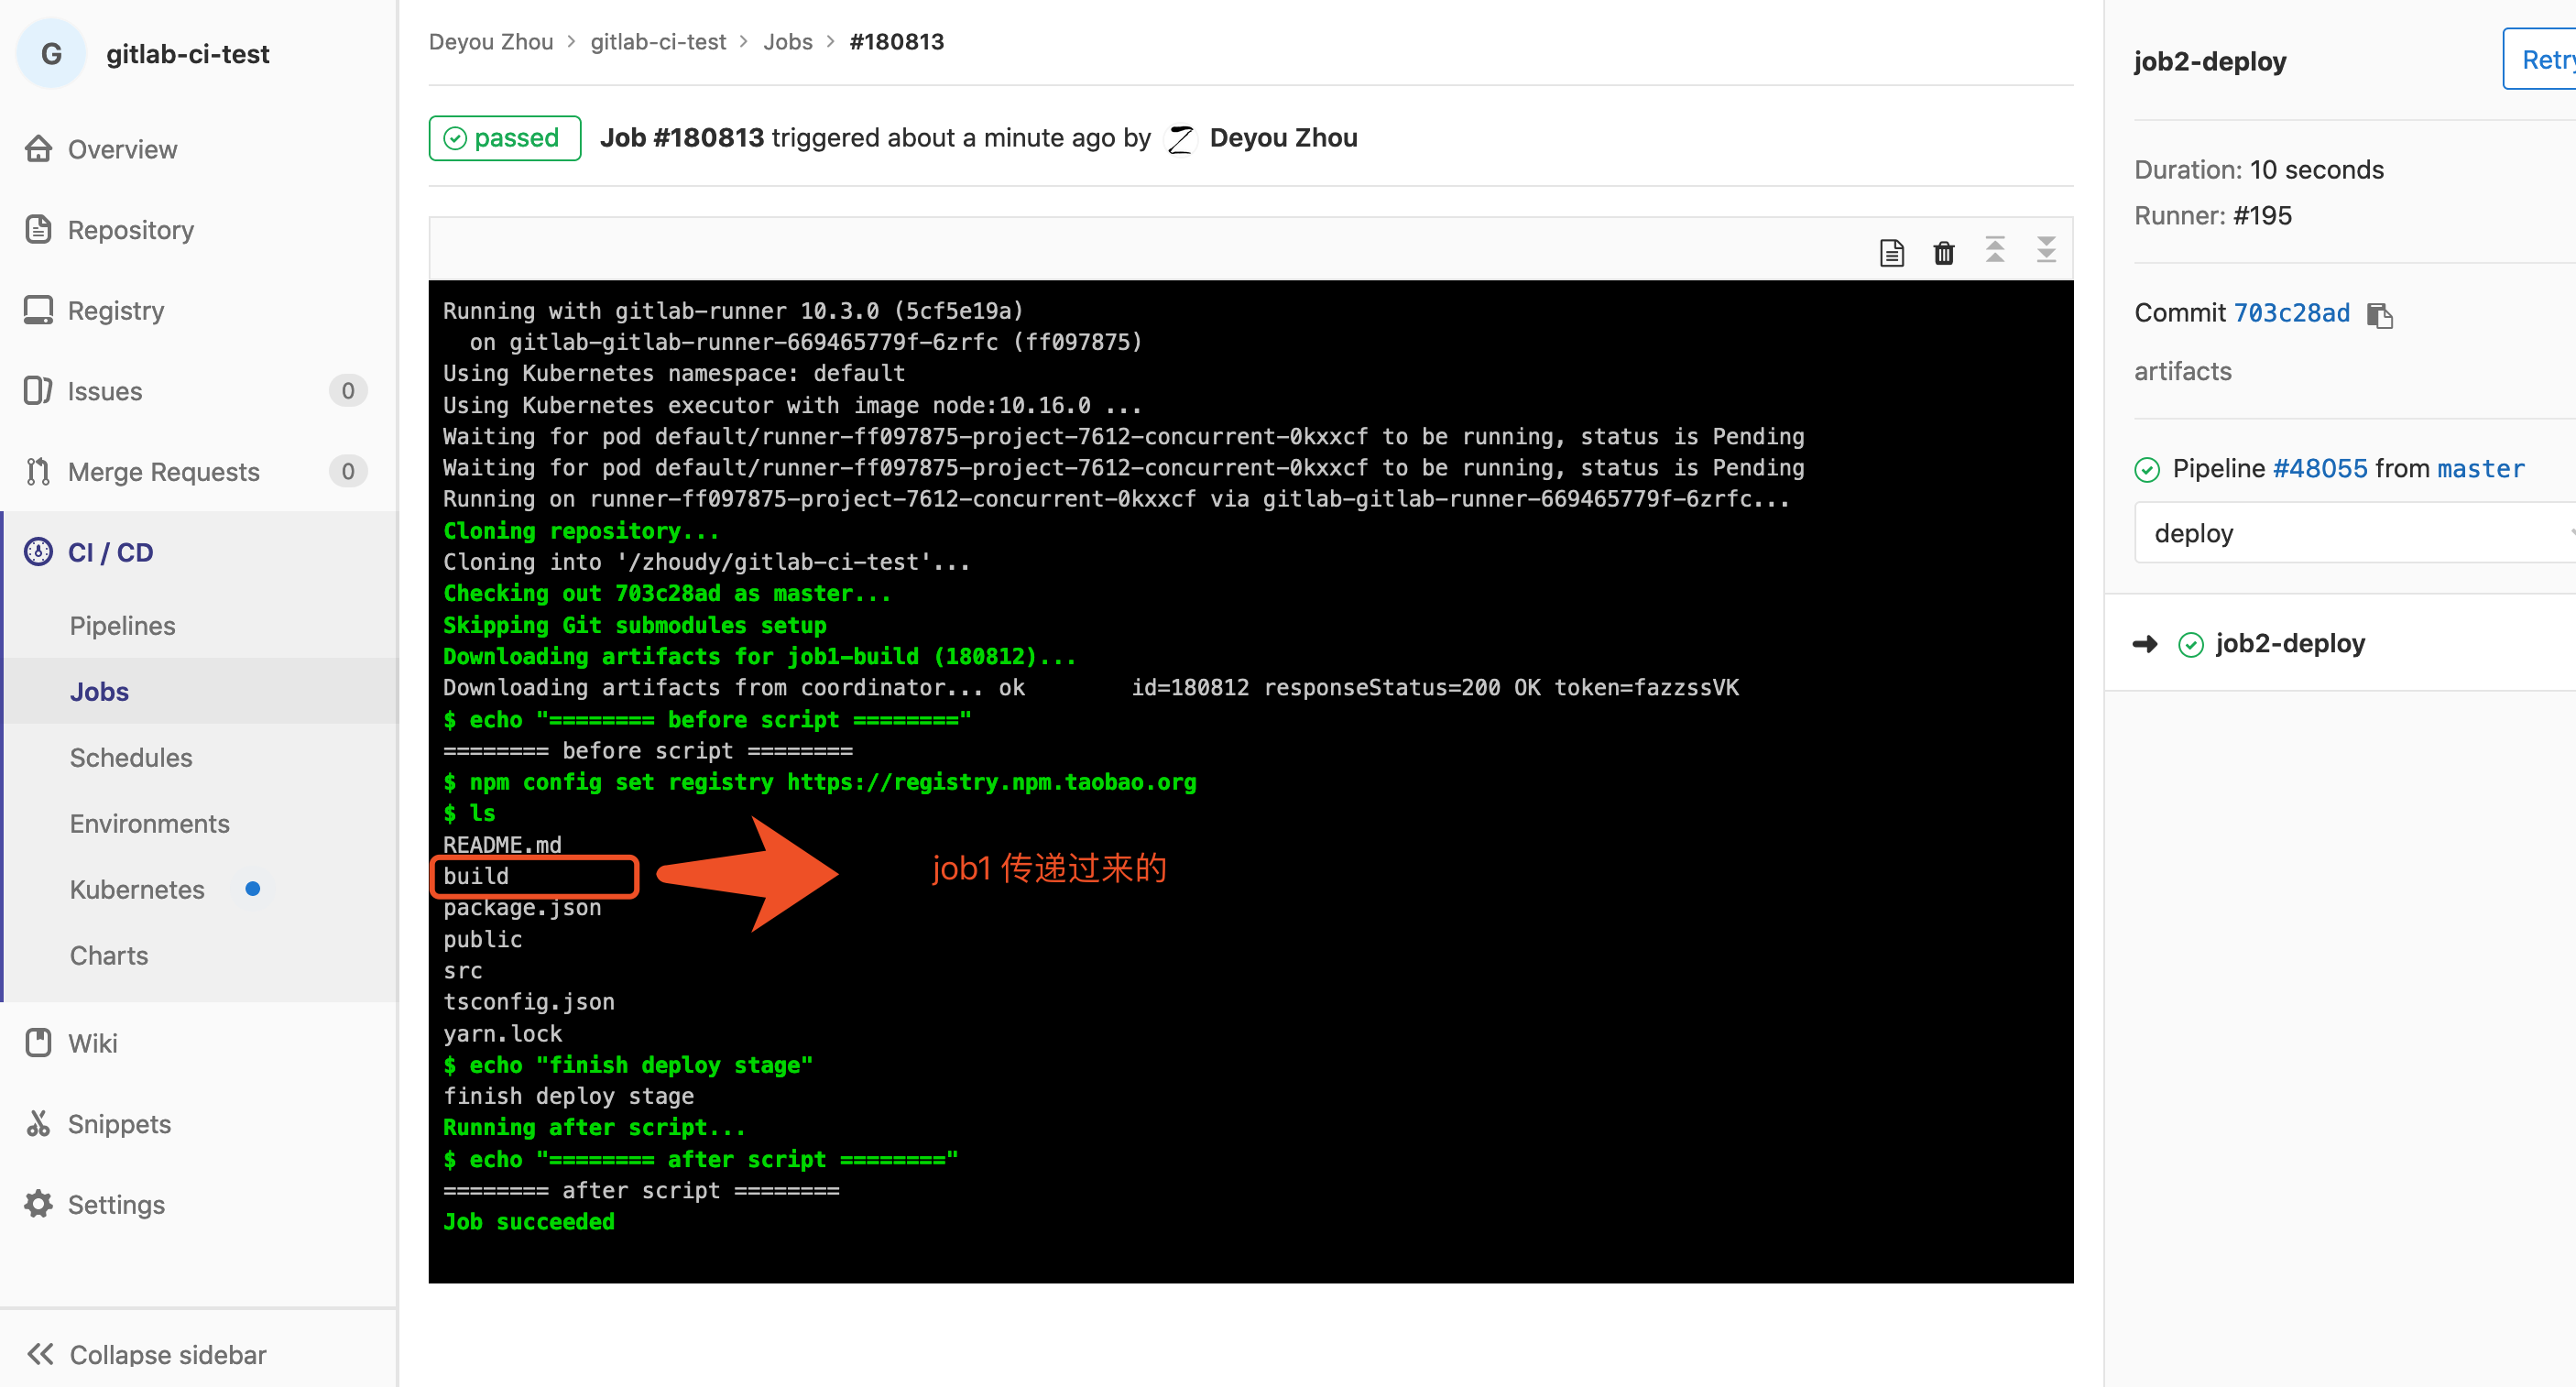This screenshot has height=1387, width=2576.
Task: Click the erase job log trash icon
Action: [1943, 252]
